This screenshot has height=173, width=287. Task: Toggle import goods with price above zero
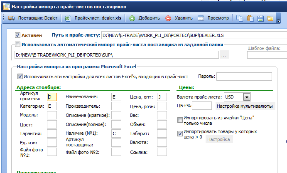pos(180,134)
